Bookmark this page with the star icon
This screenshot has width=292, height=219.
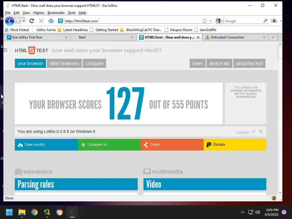(204, 21)
